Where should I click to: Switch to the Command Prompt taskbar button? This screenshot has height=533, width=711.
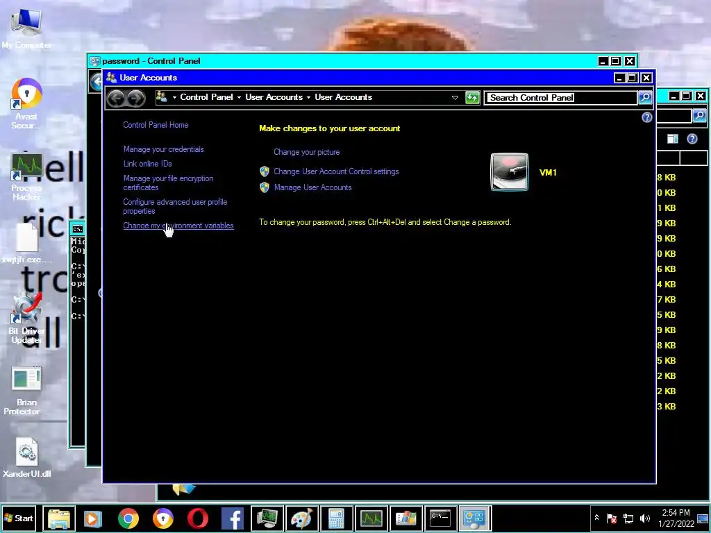(x=440, y=518)
